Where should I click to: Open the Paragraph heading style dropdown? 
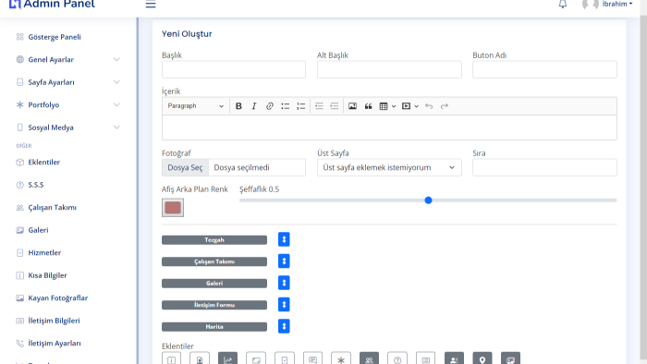[195, 106]
